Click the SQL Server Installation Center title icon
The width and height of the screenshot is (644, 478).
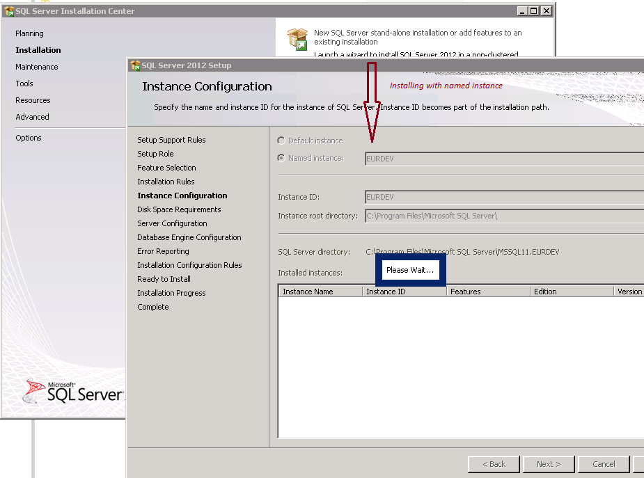point(9,11)
